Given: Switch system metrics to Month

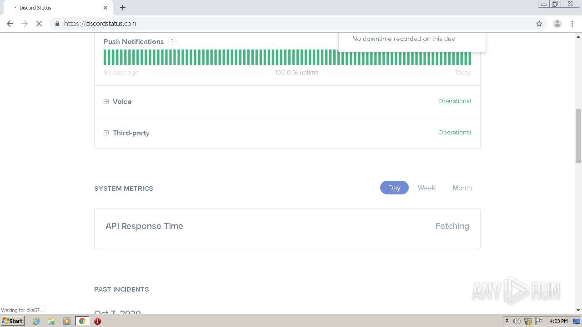Looking at the screenshot, I should 462,188.
